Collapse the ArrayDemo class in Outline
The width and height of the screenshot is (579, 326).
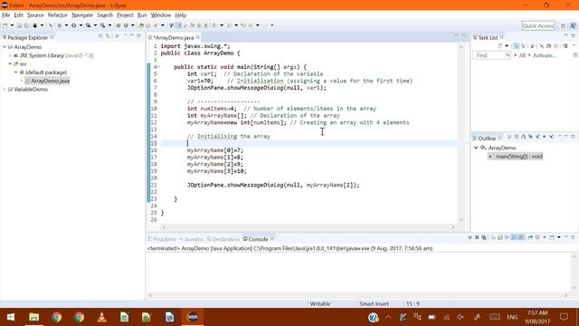pyautogui.click(x=476, y=148)
